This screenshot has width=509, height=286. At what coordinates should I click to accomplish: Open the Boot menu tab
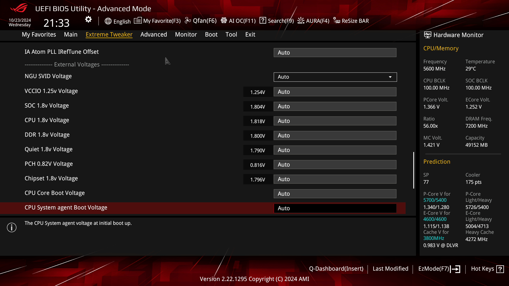pos(211,34)
